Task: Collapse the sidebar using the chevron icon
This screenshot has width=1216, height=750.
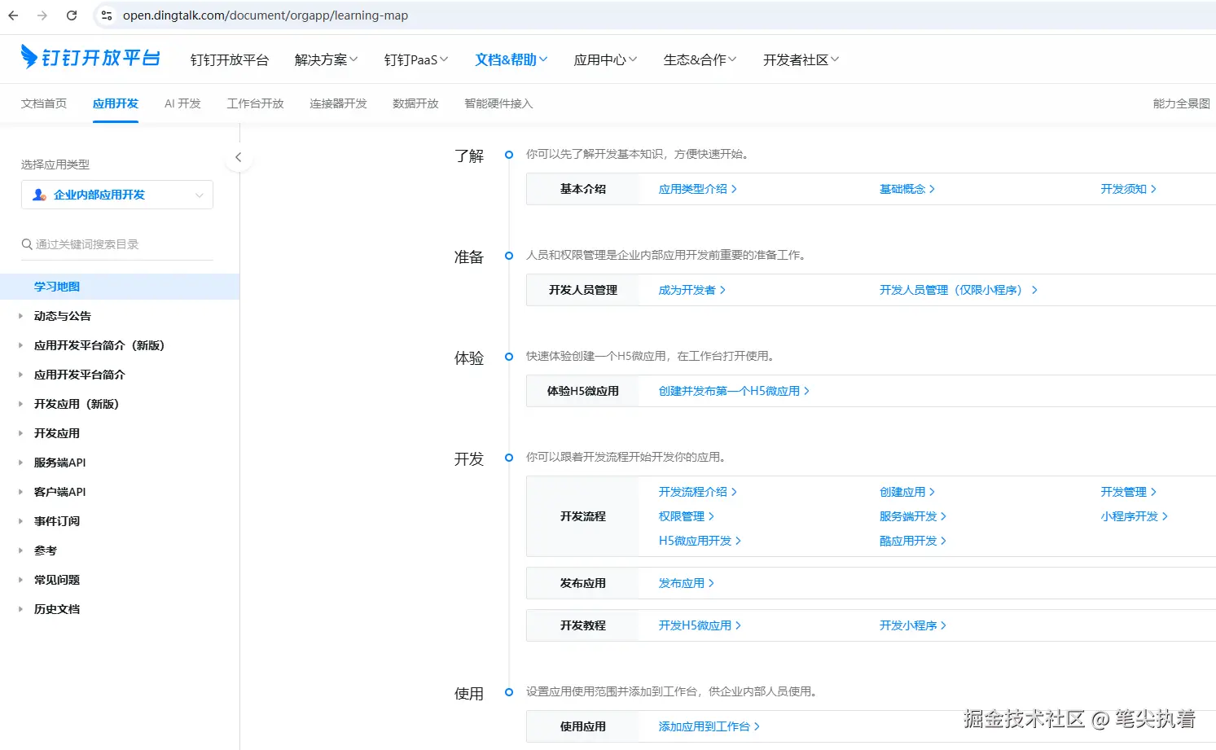Action: [x=238, y=157]
